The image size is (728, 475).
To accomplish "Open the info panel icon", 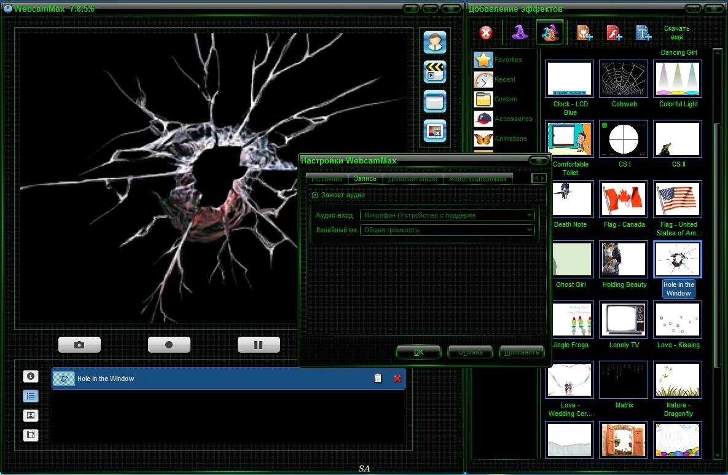I will click(31, 376).
